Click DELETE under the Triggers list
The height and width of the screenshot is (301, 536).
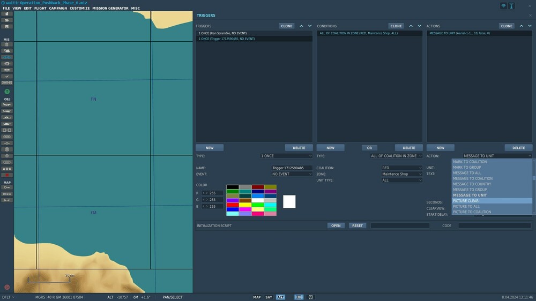[299, 148]
